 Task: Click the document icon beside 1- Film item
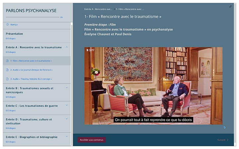(x=7, y=61)
